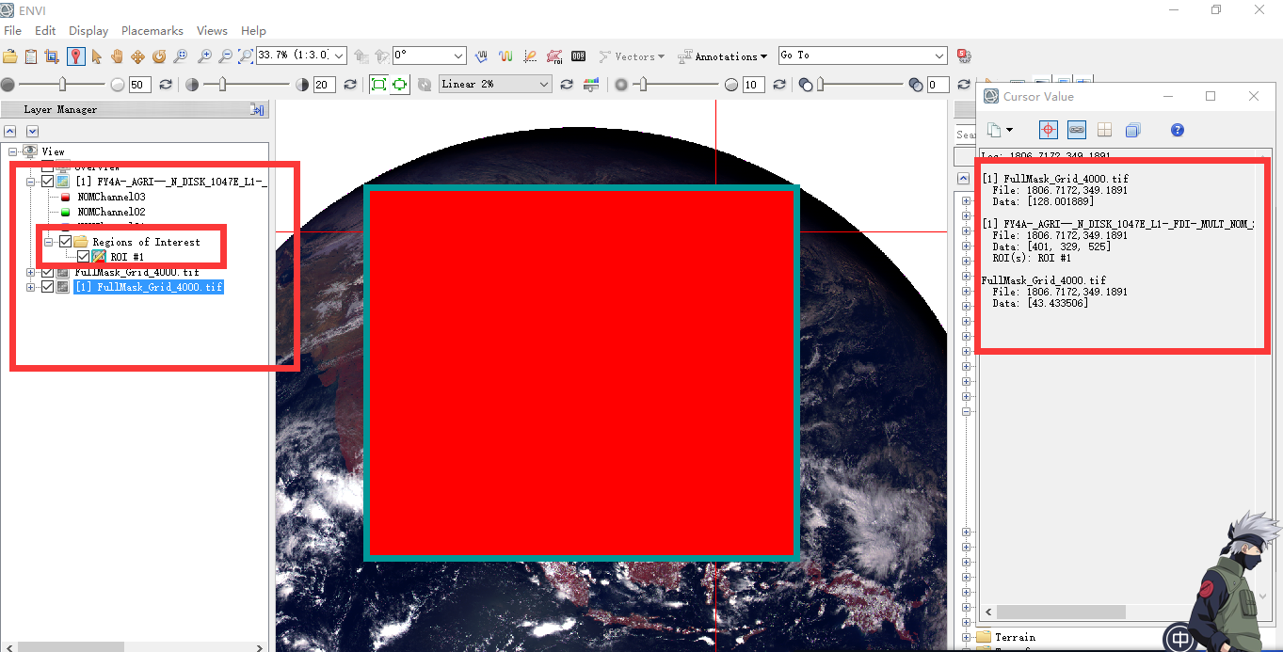This screenshot has width=1283, height=652.
Task: Collapse the FY4A-_AGRI layer node
Action: click(31, 182)
